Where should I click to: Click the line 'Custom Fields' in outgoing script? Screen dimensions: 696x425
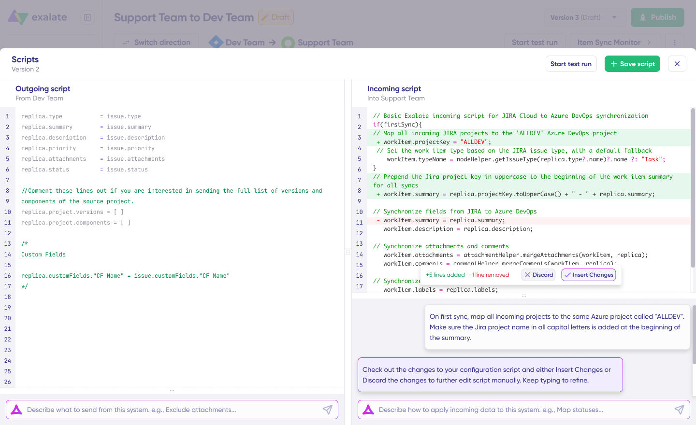pyautogui.click(x=43, y=255)
